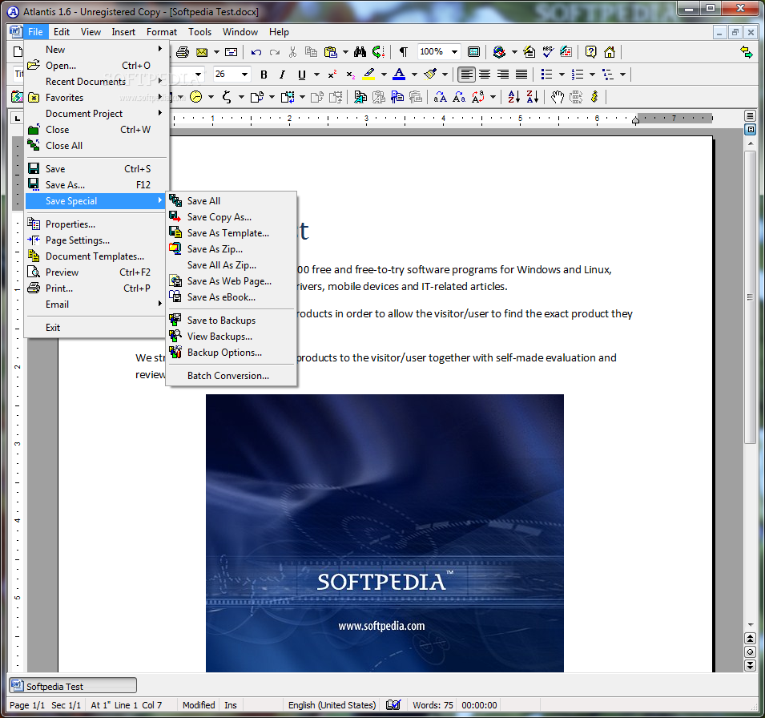Enable justified alignment

coord(521,75)
